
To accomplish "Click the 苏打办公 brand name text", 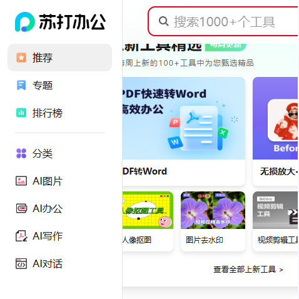I will tap(72, 22).
